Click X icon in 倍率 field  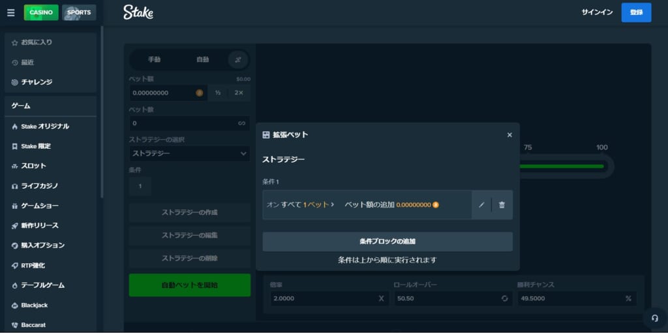click(381, 298)
